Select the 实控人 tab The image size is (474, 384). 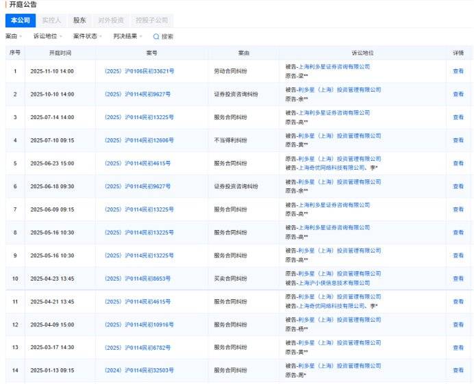51,21
